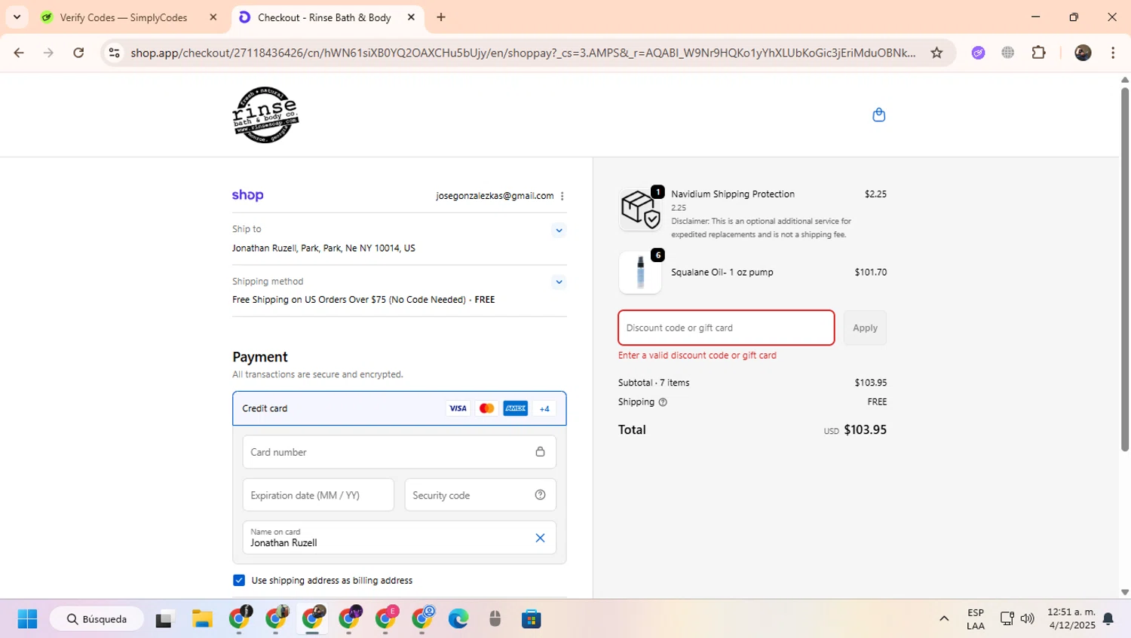
Task: Click the Squalane Oil product thumbnail
Action: click(x=640, y=272)
